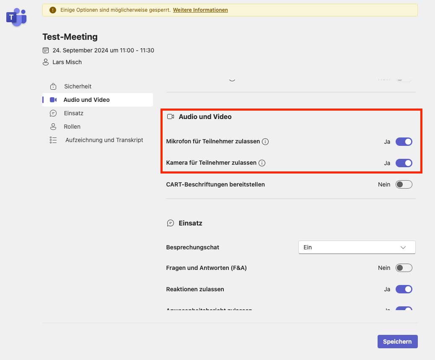The width and height of the screenshot is (435, 360).
Task: Enable CART-Beschriftungen bereitstellen
Action: [x=404, y=184]
